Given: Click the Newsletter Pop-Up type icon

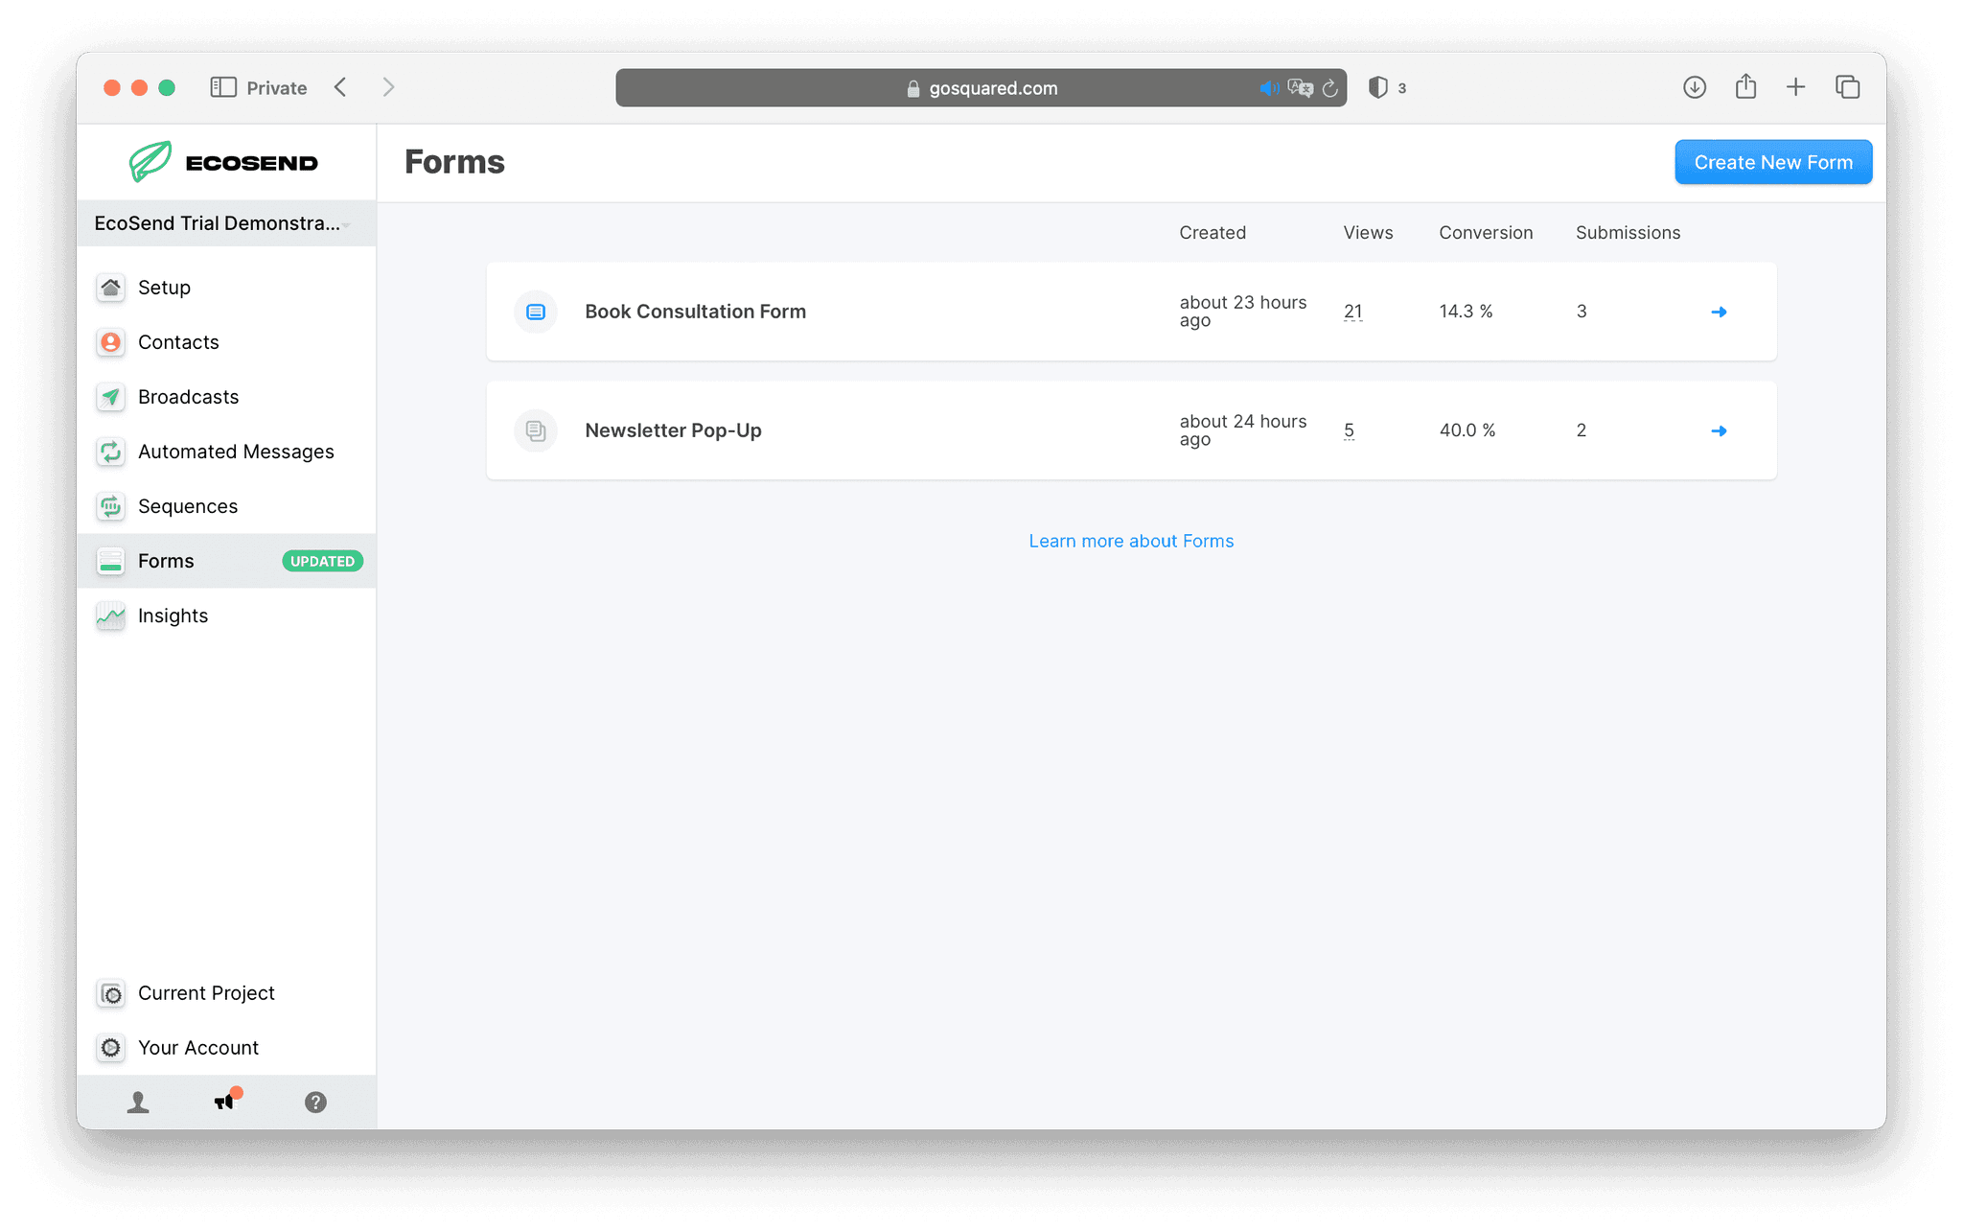Looking at the screenshot, I should (x=536, y=430).
